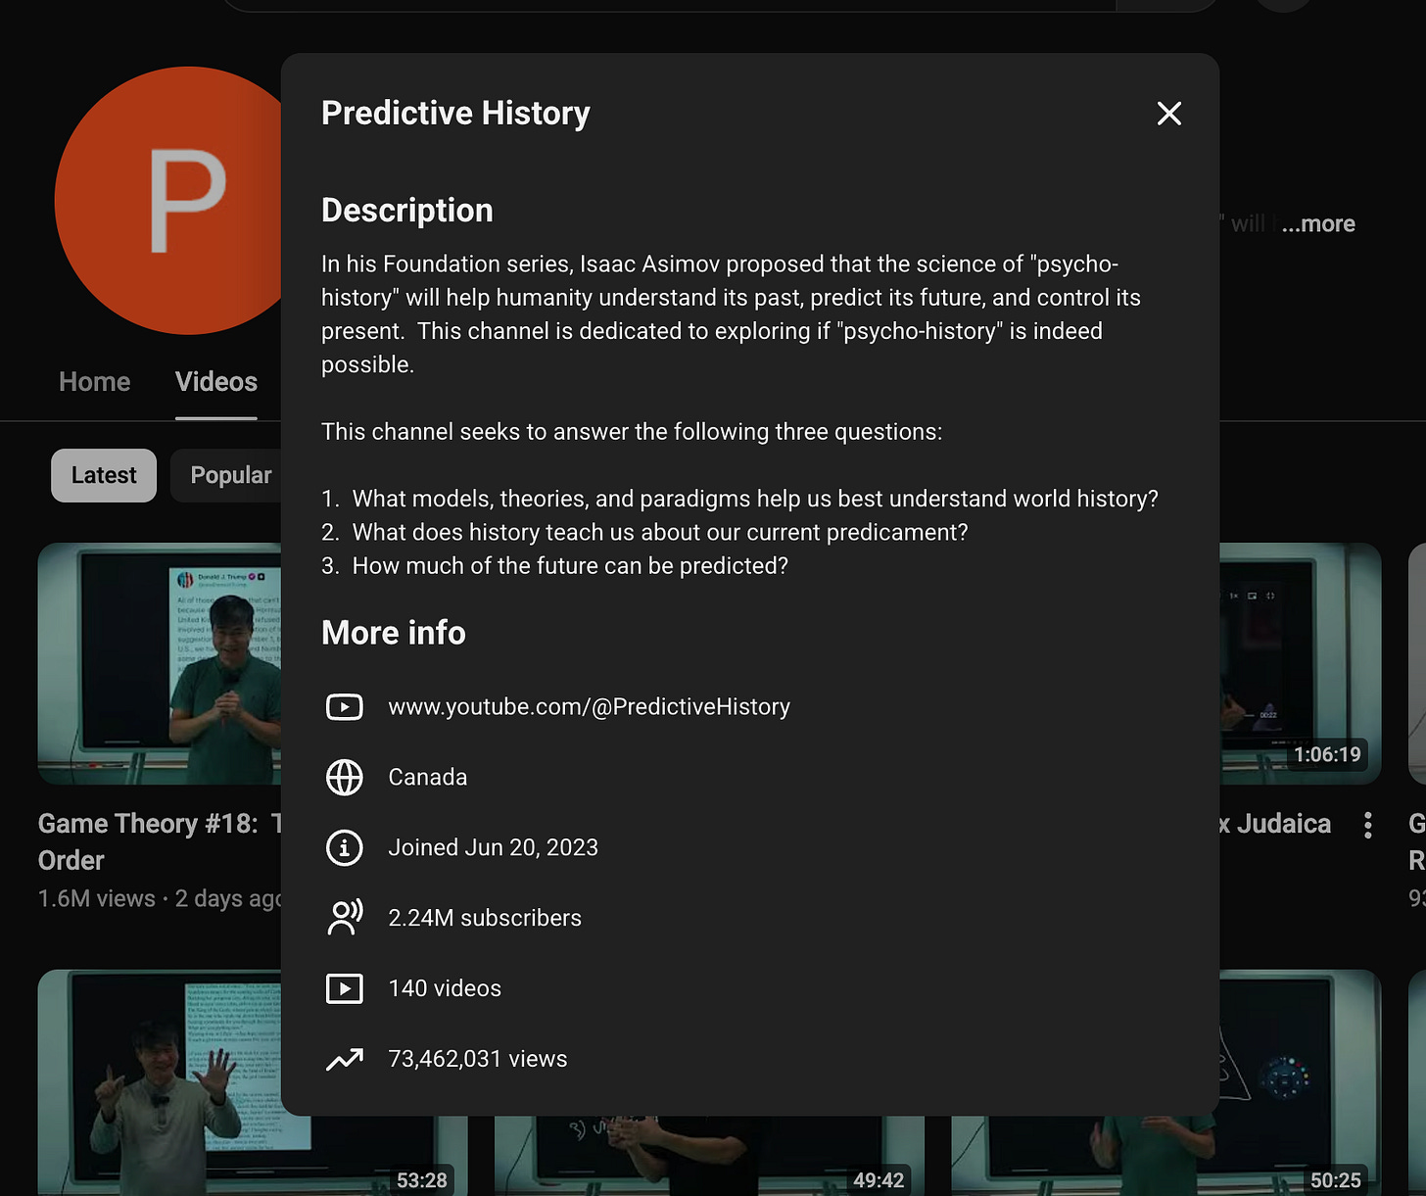Click the orange P channel avatar
The image size is (1426, 1196).
coord(168,201)
